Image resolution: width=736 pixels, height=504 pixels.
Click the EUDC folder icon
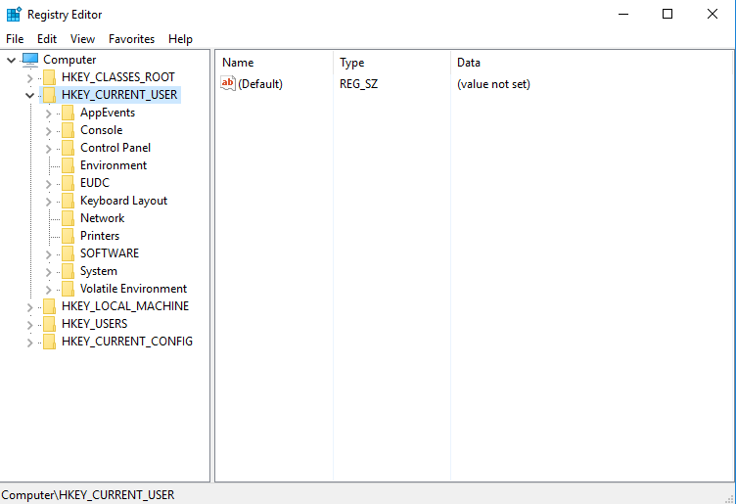coord(69,183)
